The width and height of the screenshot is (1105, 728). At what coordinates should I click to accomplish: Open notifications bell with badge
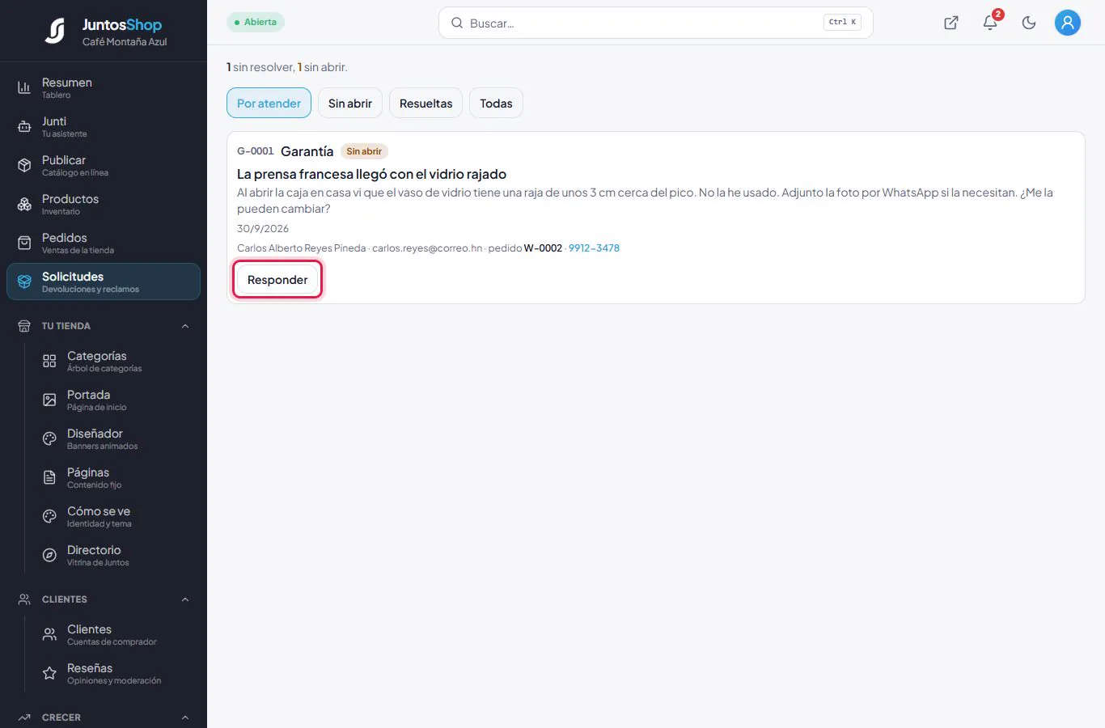click(x=992, y=21)
